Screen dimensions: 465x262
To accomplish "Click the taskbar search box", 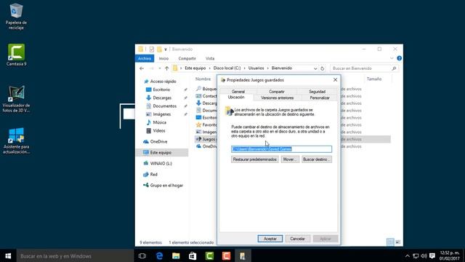I will [75, 255].
